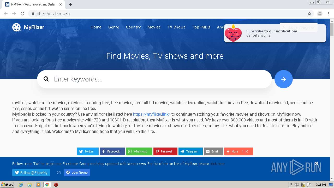The height and width of the screenshot is (188, 334).
Task: Click the volume speaker tray icon
Action: point(297,185)
